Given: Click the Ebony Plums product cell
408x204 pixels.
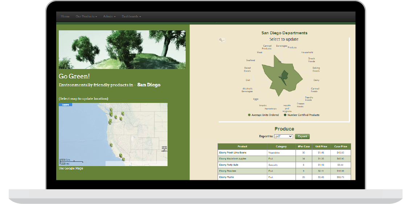Looking at the screenshot, I should coord(242,177).
